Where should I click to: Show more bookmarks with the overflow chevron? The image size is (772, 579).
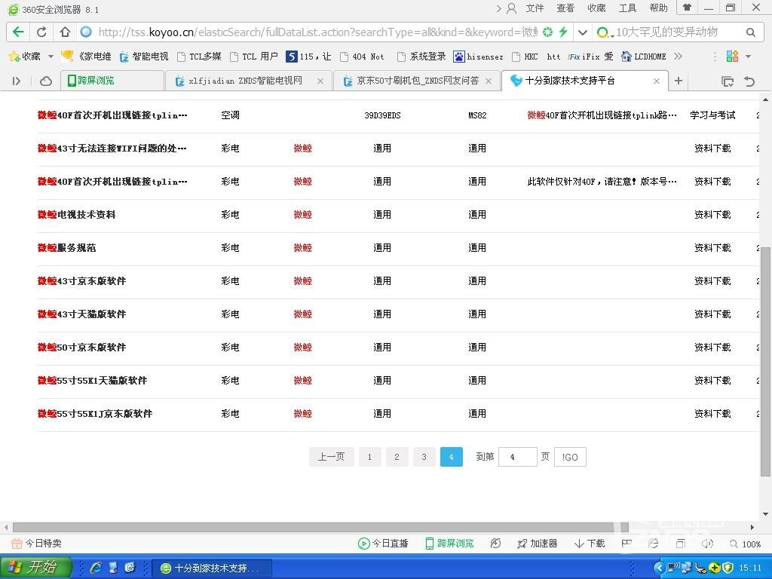click(678, 56)
